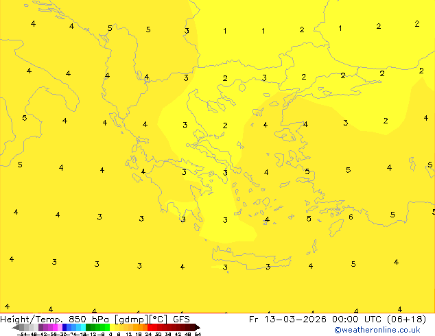The height and width of the screenshot is (336, 435).
Task: Click the lone "6" temperature value on the map
Action: 351,217
